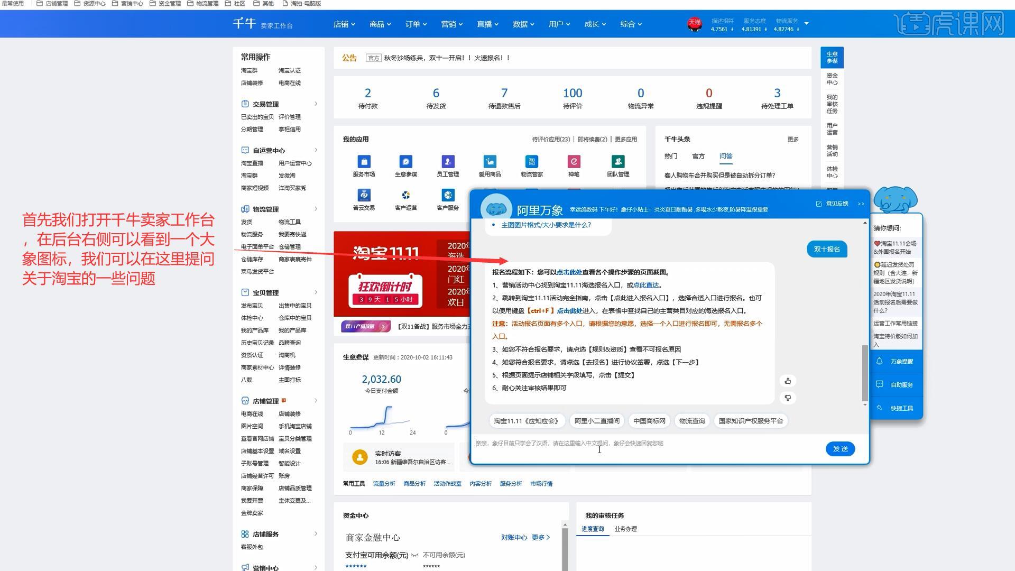Open 资金中心 in the right sidebar

pos(832,79)
